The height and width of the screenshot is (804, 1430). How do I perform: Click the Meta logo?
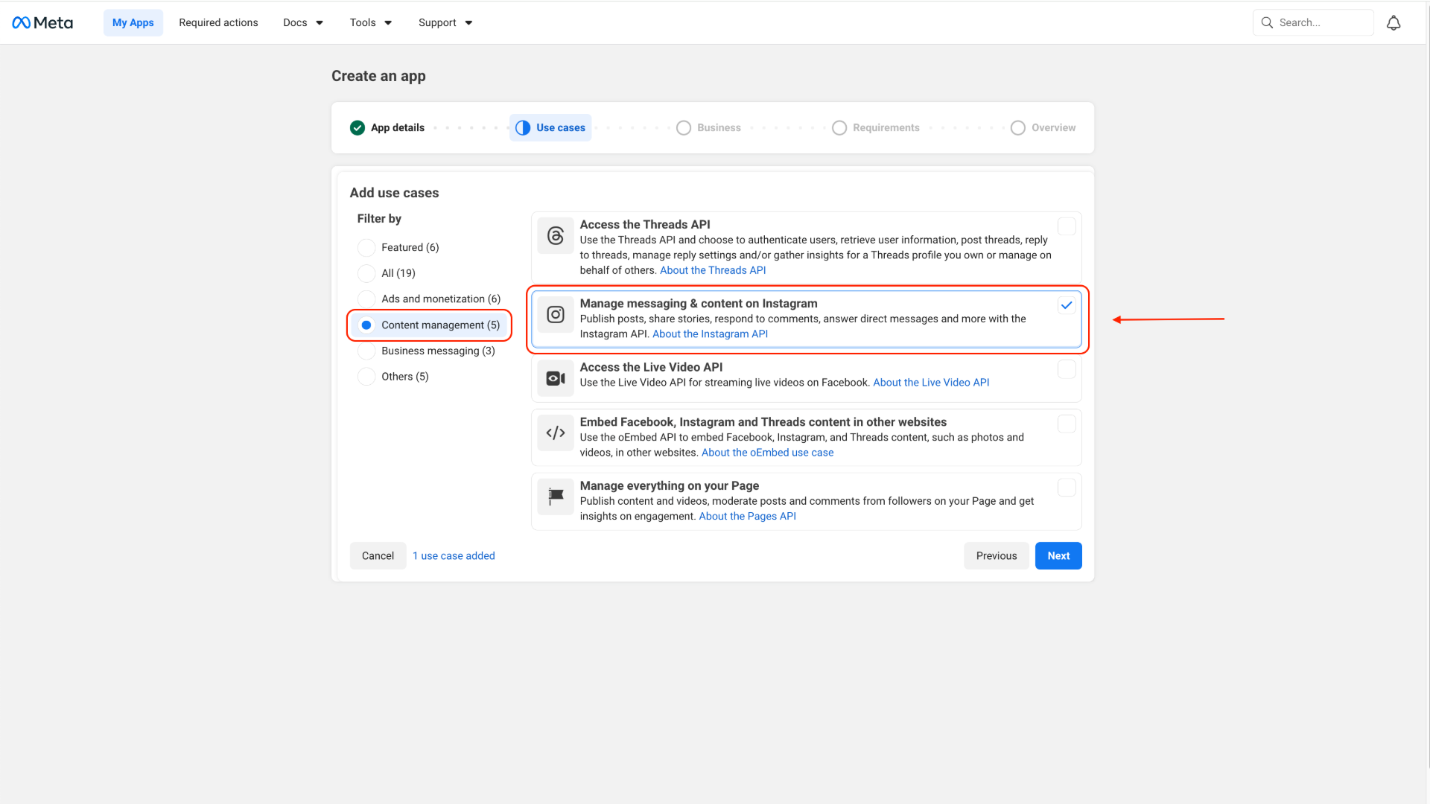[42, 22]
